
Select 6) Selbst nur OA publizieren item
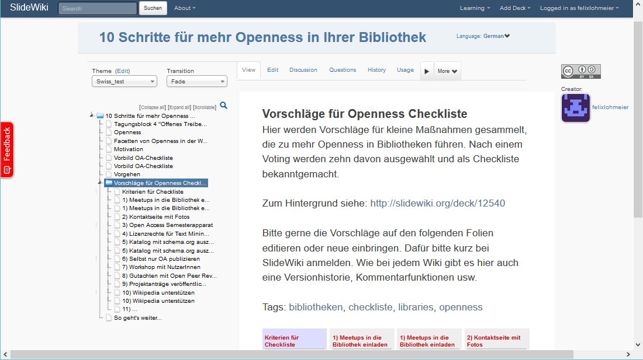click(161, 259)
